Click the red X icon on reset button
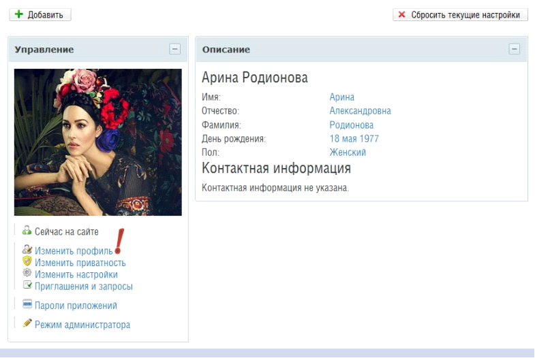Screen dimensions: 535x358 (x=402, y=15)
